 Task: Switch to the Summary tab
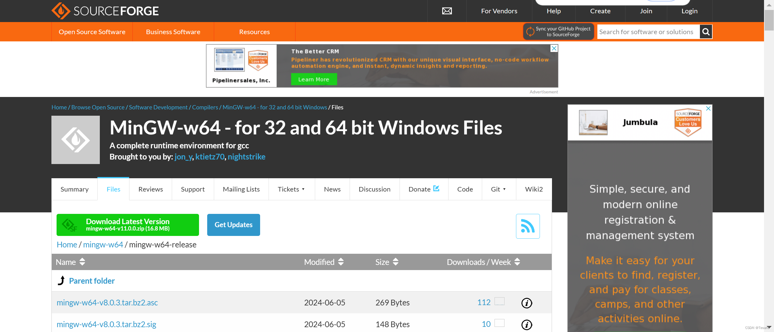(x=74, y=189)
